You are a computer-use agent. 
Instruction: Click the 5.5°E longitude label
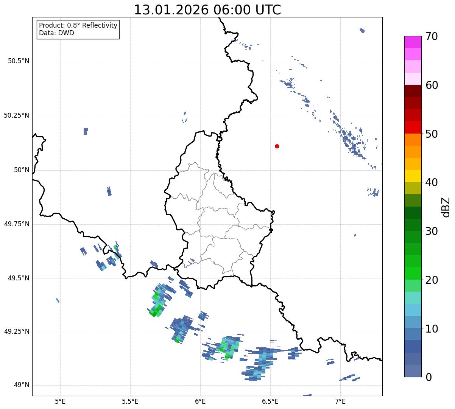tap(130, 401)
